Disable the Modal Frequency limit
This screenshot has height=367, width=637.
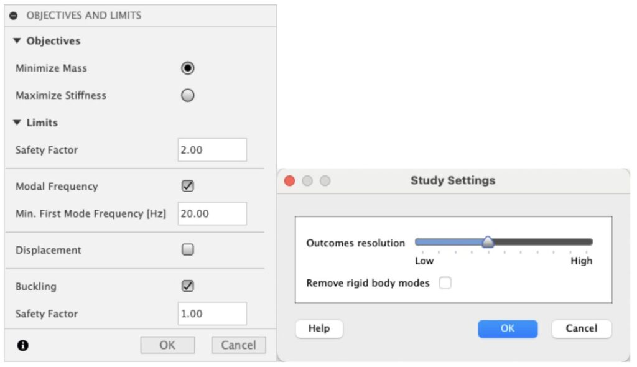pos(187,186)
